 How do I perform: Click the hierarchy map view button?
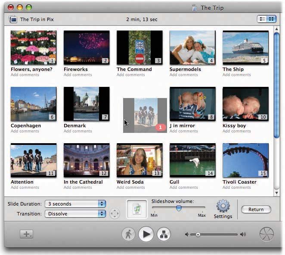pyautogui.click(x=164, y=234)
